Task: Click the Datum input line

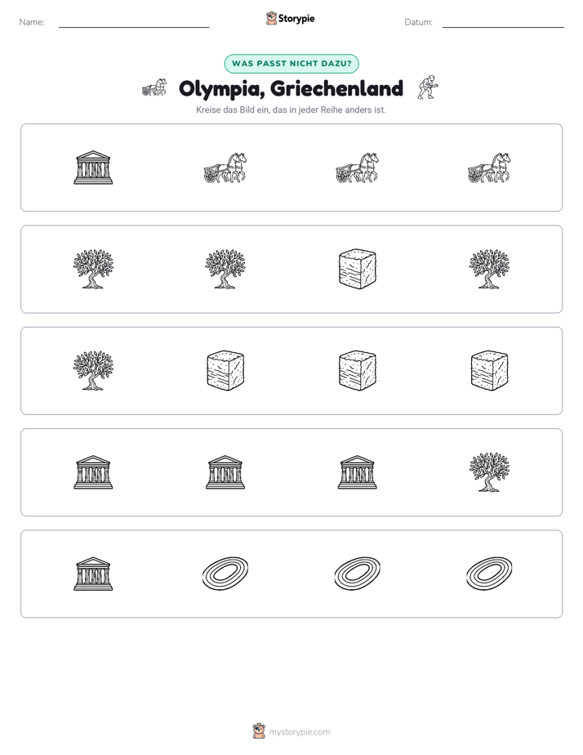Action: coord(503,23)
